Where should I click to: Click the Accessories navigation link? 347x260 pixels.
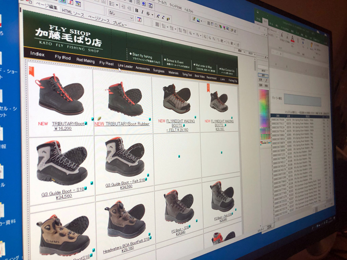(x=143, y=68)
